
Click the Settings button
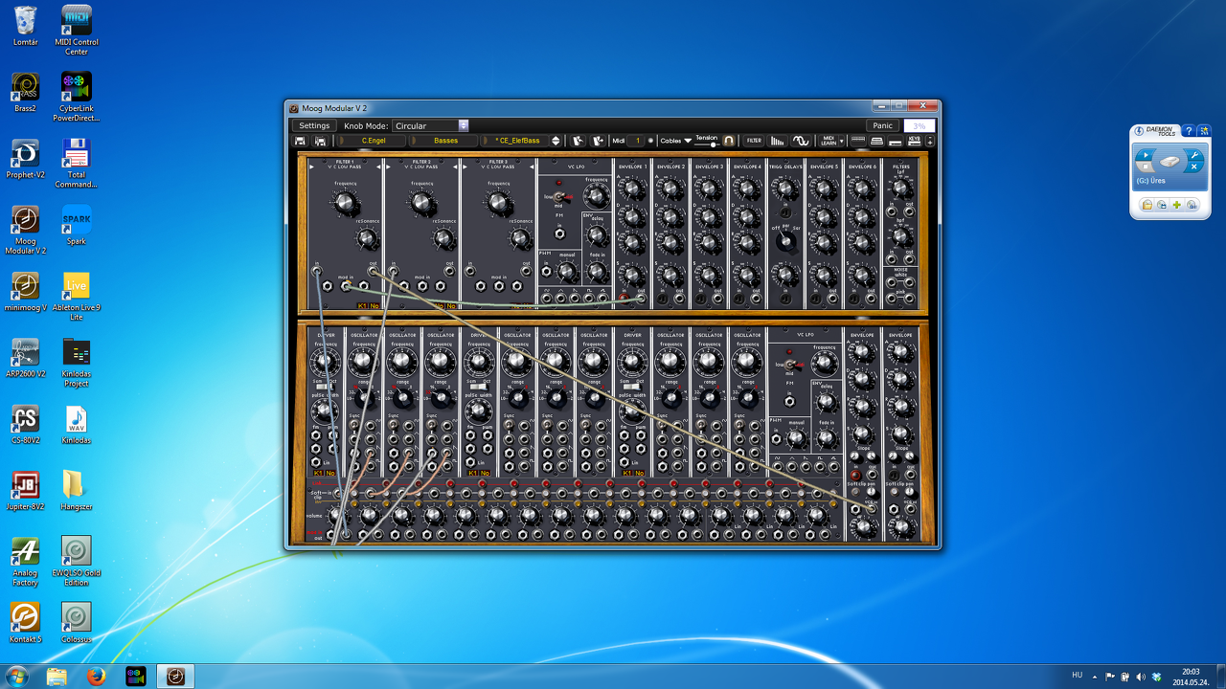314,125
